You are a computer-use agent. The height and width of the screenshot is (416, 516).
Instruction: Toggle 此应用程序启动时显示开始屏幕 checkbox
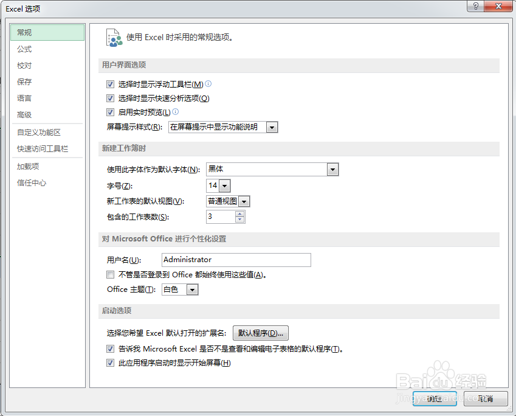110,363
